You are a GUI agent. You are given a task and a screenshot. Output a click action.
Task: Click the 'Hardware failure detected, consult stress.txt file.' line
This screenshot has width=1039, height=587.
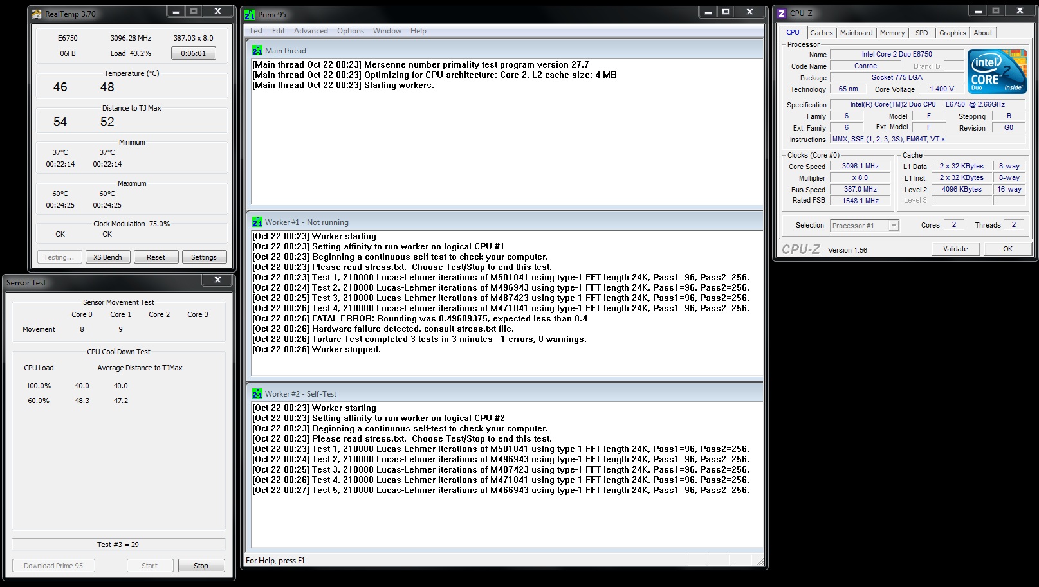tap(383, 329)
